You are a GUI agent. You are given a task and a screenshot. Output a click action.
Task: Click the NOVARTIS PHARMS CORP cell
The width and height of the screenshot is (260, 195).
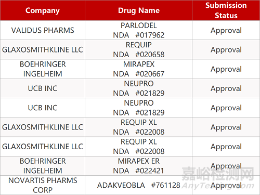pos(43,185)
